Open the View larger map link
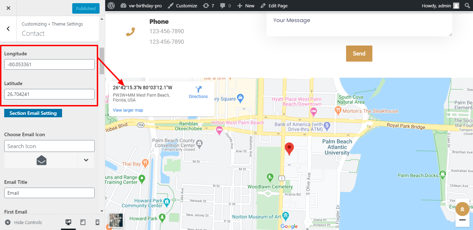This screenshot has height=230, width=473. click(128, 110)
